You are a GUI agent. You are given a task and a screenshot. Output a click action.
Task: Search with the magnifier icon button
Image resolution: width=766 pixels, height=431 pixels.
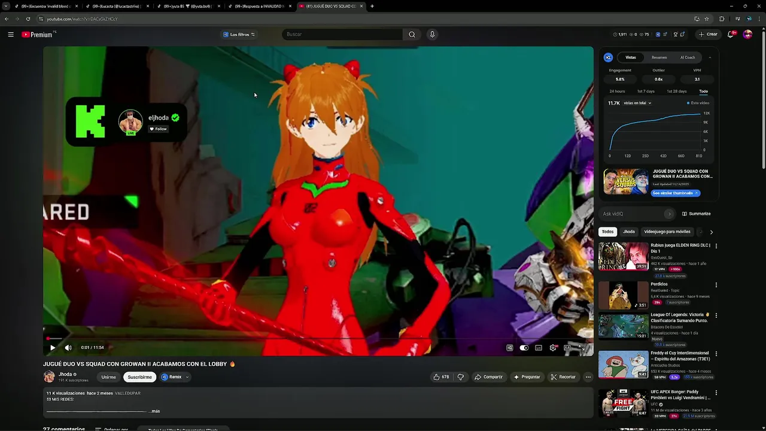pyautogui.click(x=412, y=35)
